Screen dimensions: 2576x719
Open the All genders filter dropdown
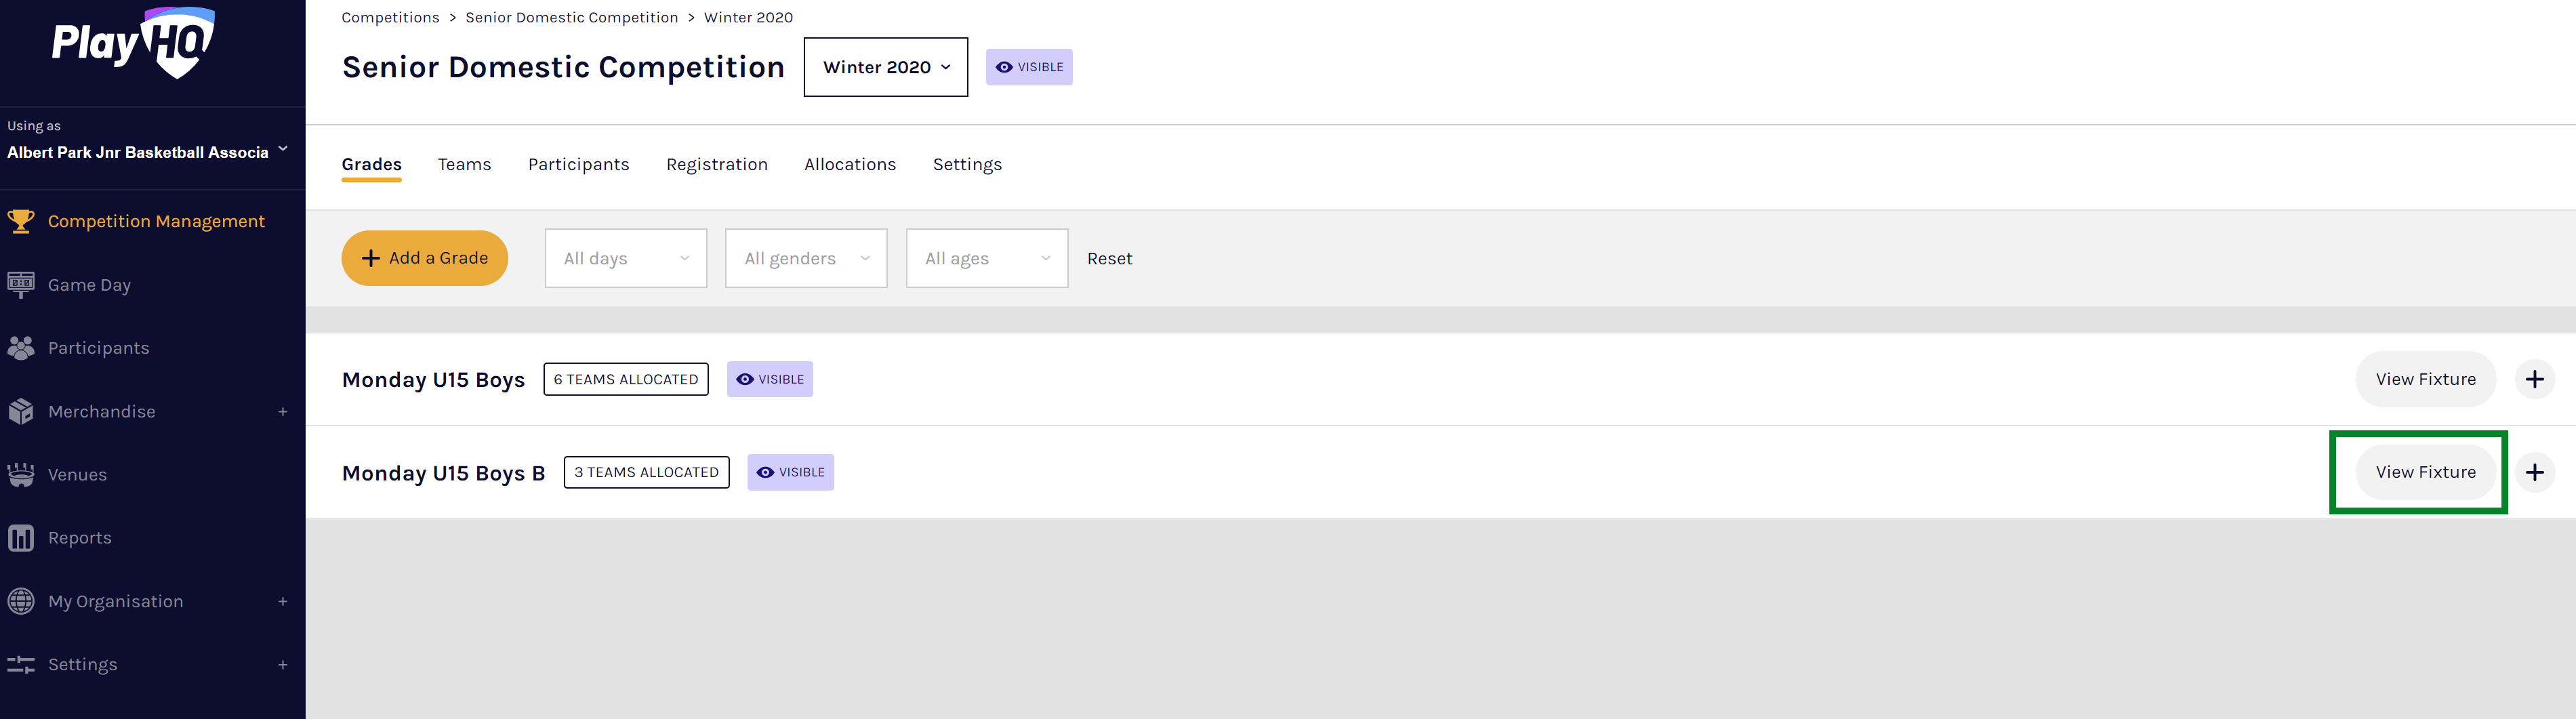coord(806,258)
